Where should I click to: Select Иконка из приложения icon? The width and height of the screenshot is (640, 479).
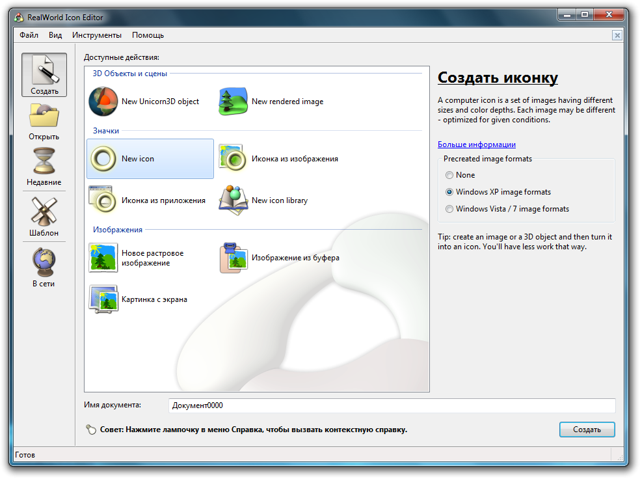(103, 200)
